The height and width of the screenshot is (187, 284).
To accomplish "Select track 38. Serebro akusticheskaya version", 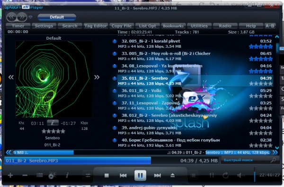I will pos(195,118).
